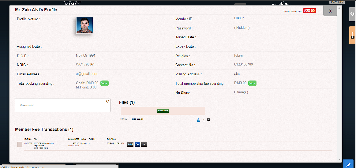
Task: Close the profile dialog with X
Action: (330, 11)
